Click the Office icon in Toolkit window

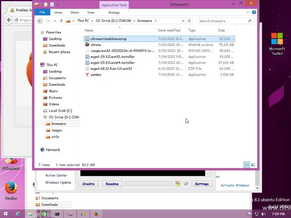[178, 184]
